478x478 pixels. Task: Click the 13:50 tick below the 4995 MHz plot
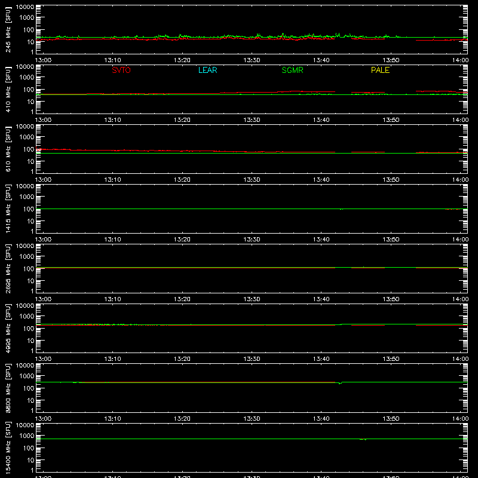(391, 359)
